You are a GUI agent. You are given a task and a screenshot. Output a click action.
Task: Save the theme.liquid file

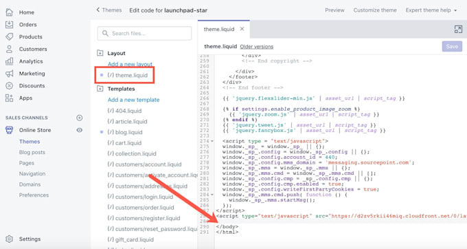[x=452, y=47]
